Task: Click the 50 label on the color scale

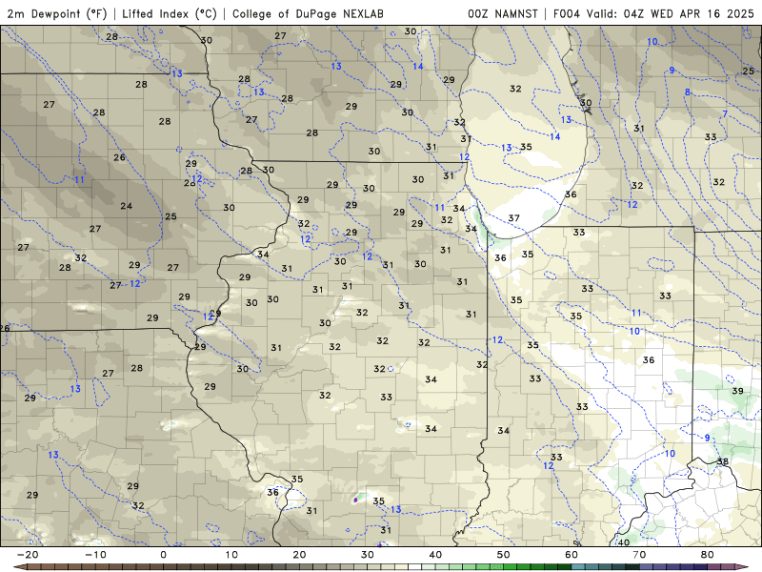Action: (x=504, y=555)
